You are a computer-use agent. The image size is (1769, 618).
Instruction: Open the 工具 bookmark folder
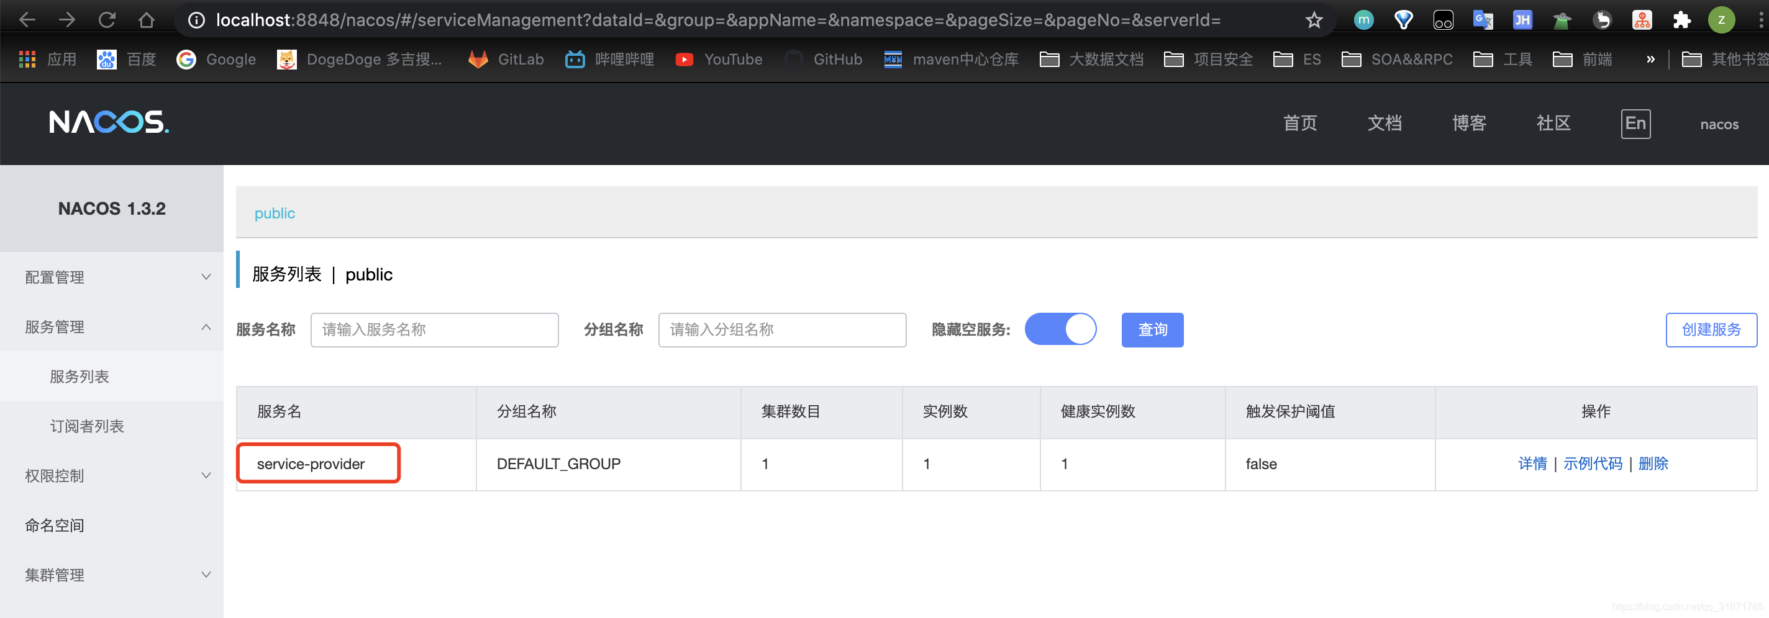(x=1503, y=60)
